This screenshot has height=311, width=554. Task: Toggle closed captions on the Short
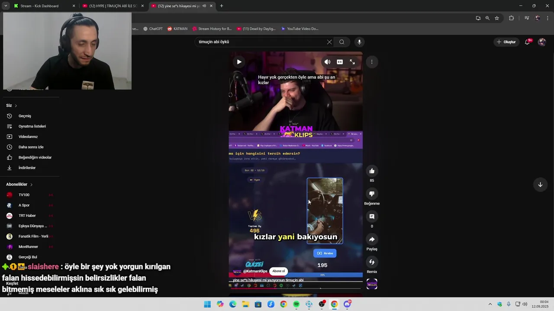point(340,62)
